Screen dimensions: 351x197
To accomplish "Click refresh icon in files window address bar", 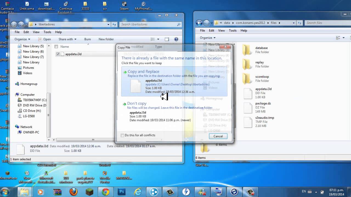I will [300, 23].
